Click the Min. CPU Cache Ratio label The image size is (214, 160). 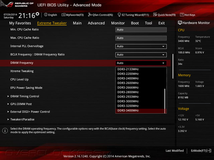point(24,30)
